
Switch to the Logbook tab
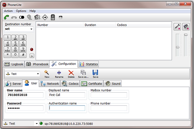pyautogui.click(x=14, y=64)
